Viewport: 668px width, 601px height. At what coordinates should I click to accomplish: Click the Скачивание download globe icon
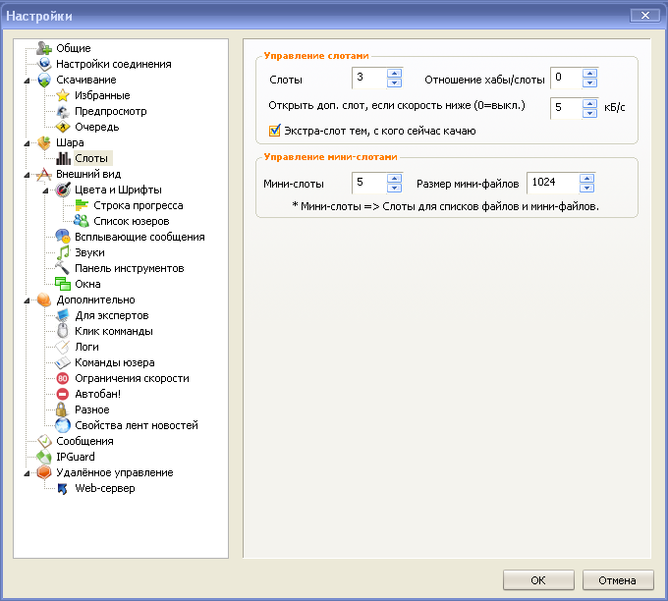(44, 80)
